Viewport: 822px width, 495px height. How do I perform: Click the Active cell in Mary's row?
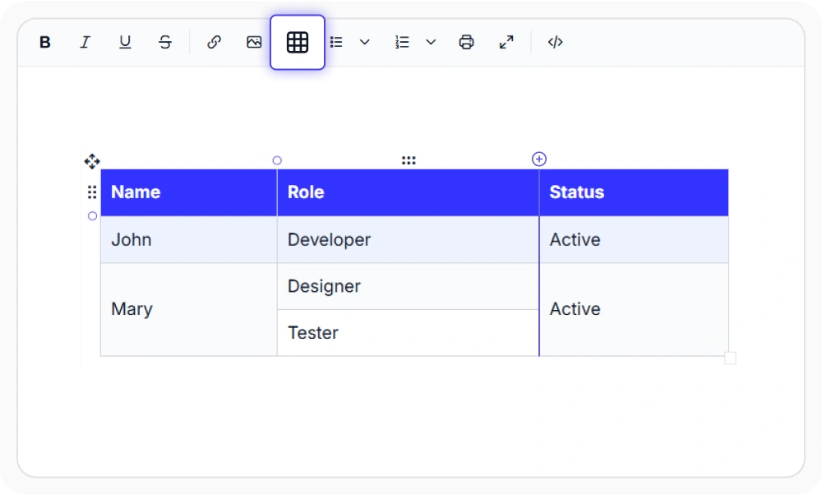coord(634,309)
